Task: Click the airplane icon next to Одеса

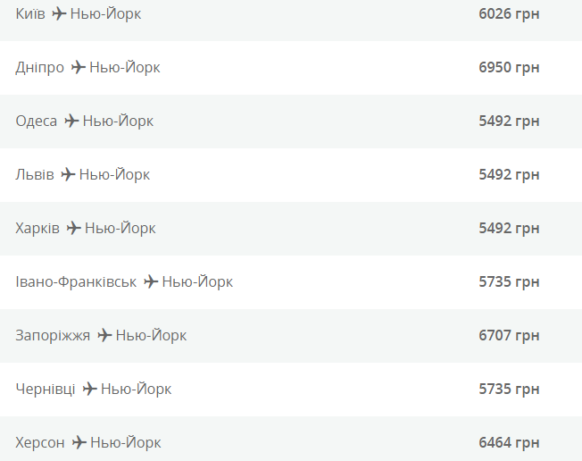Action: point(71,122)
